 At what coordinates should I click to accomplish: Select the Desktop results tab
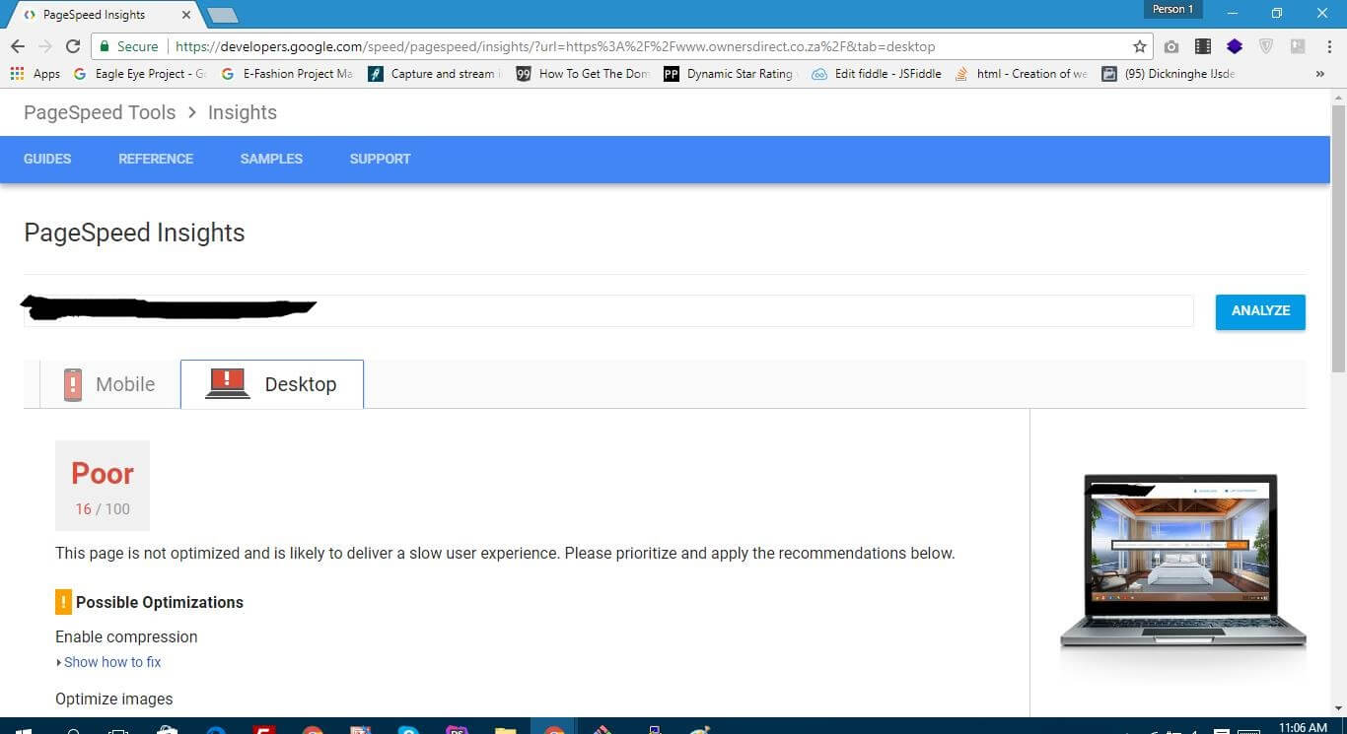272,384
